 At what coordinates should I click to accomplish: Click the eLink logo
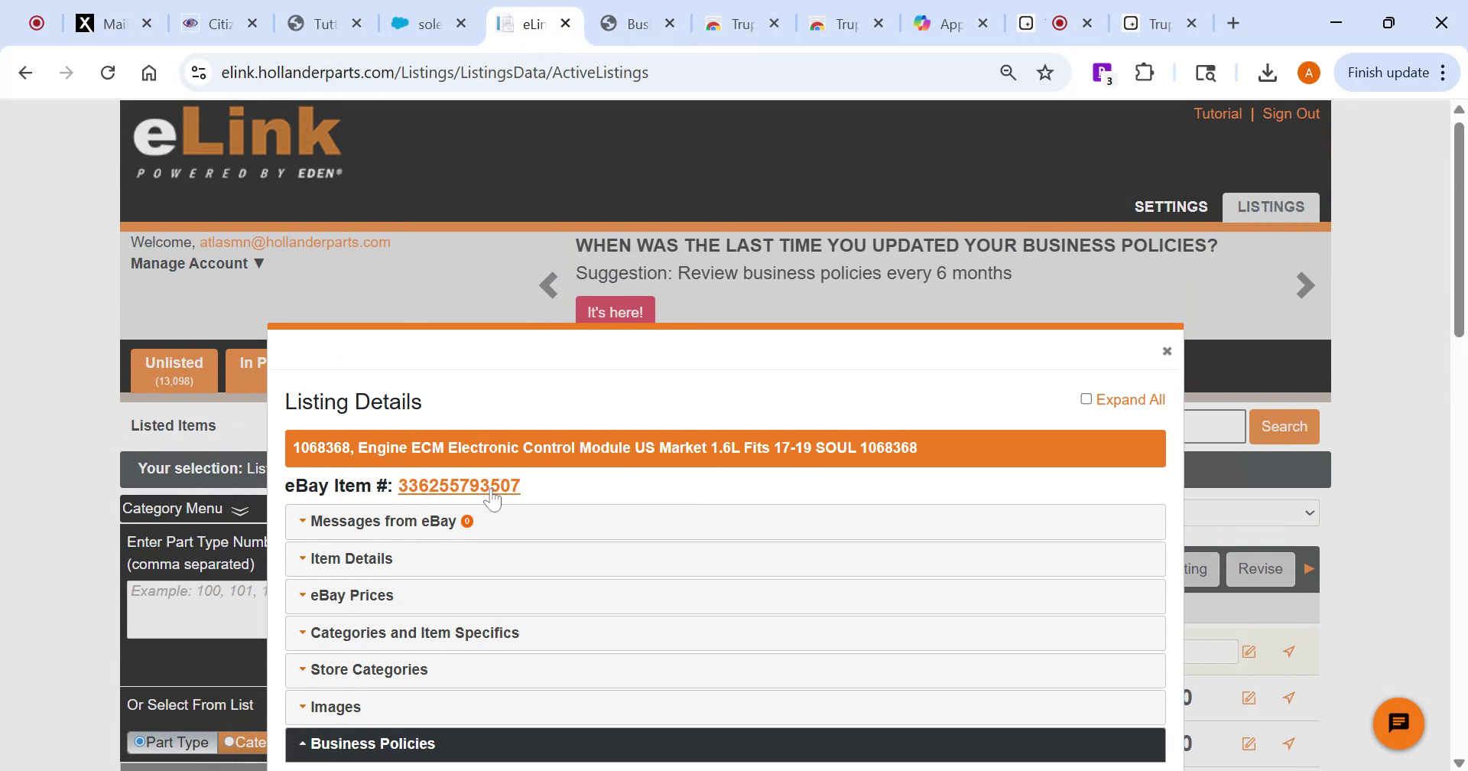click(x=237, y=142)
